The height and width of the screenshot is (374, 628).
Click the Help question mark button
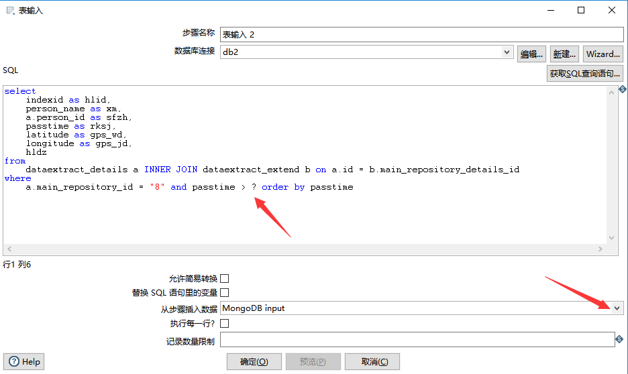[x=24, y=361]
